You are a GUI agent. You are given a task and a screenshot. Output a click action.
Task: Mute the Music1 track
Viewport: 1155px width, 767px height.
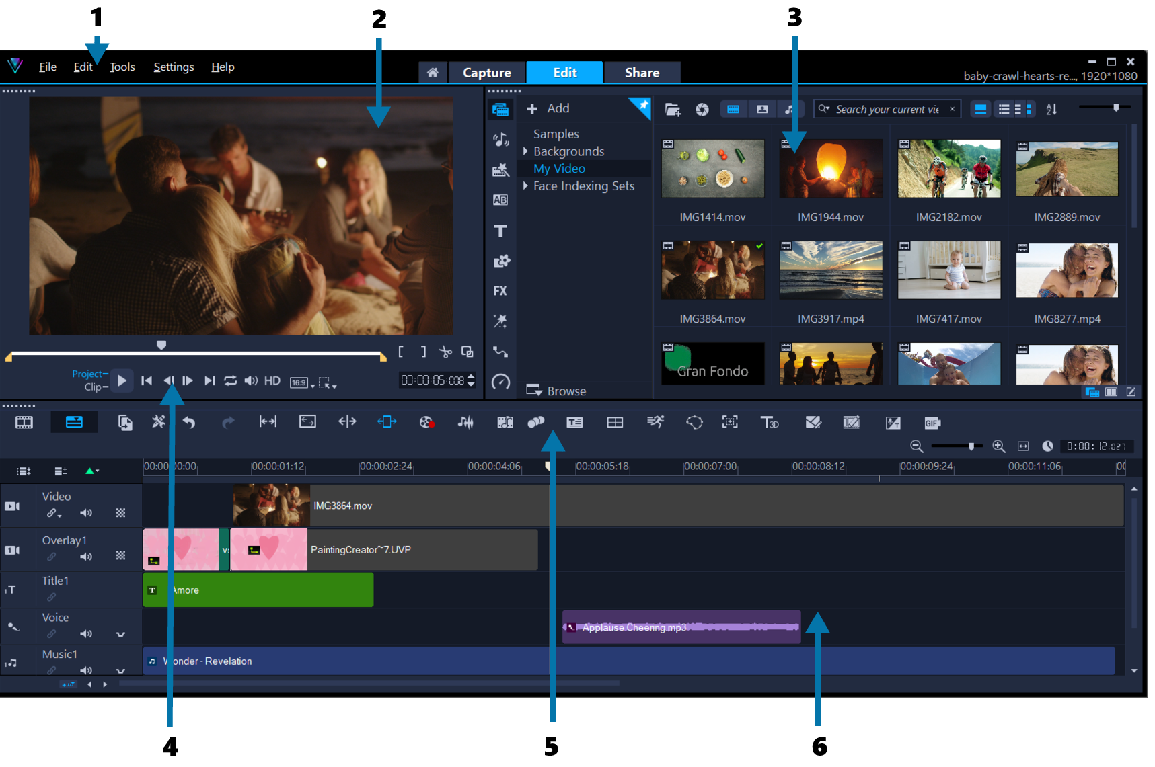86,670
